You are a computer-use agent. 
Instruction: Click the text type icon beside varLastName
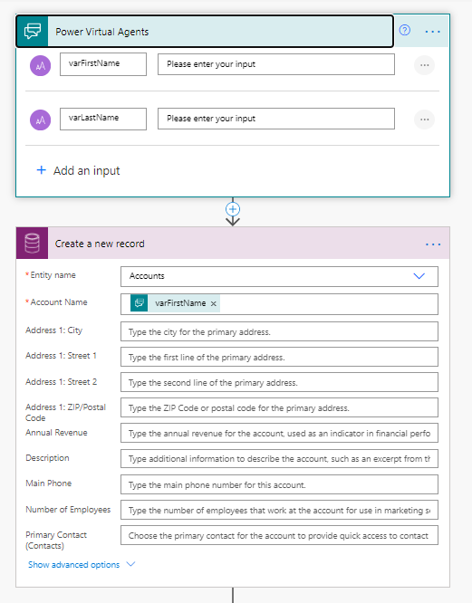(x=41, y=120)
